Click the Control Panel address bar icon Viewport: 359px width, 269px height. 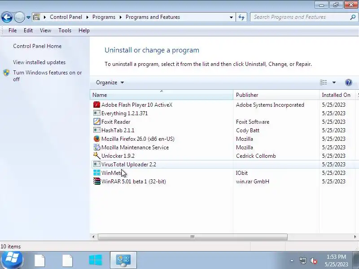coord(37,17)
